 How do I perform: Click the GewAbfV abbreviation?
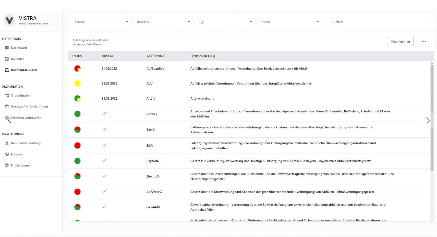(x=153, y=207)
